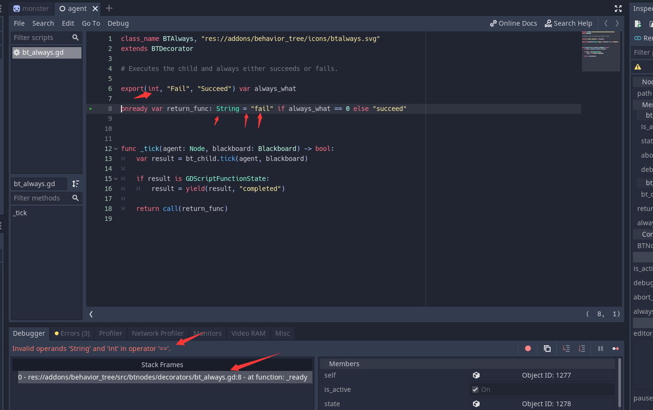Viewport: 653px width, 410px height.
Task: Click the Filter methods magnifier icon
Action: tap(75, 198)
